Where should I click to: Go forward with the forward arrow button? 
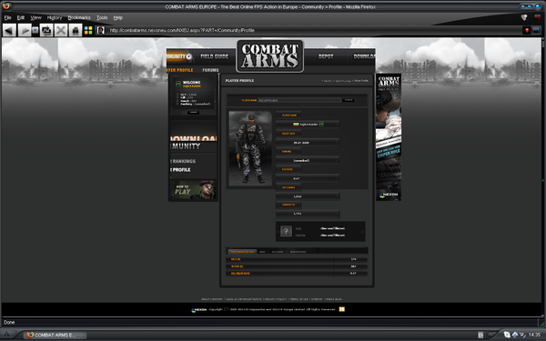pos(25,31)
